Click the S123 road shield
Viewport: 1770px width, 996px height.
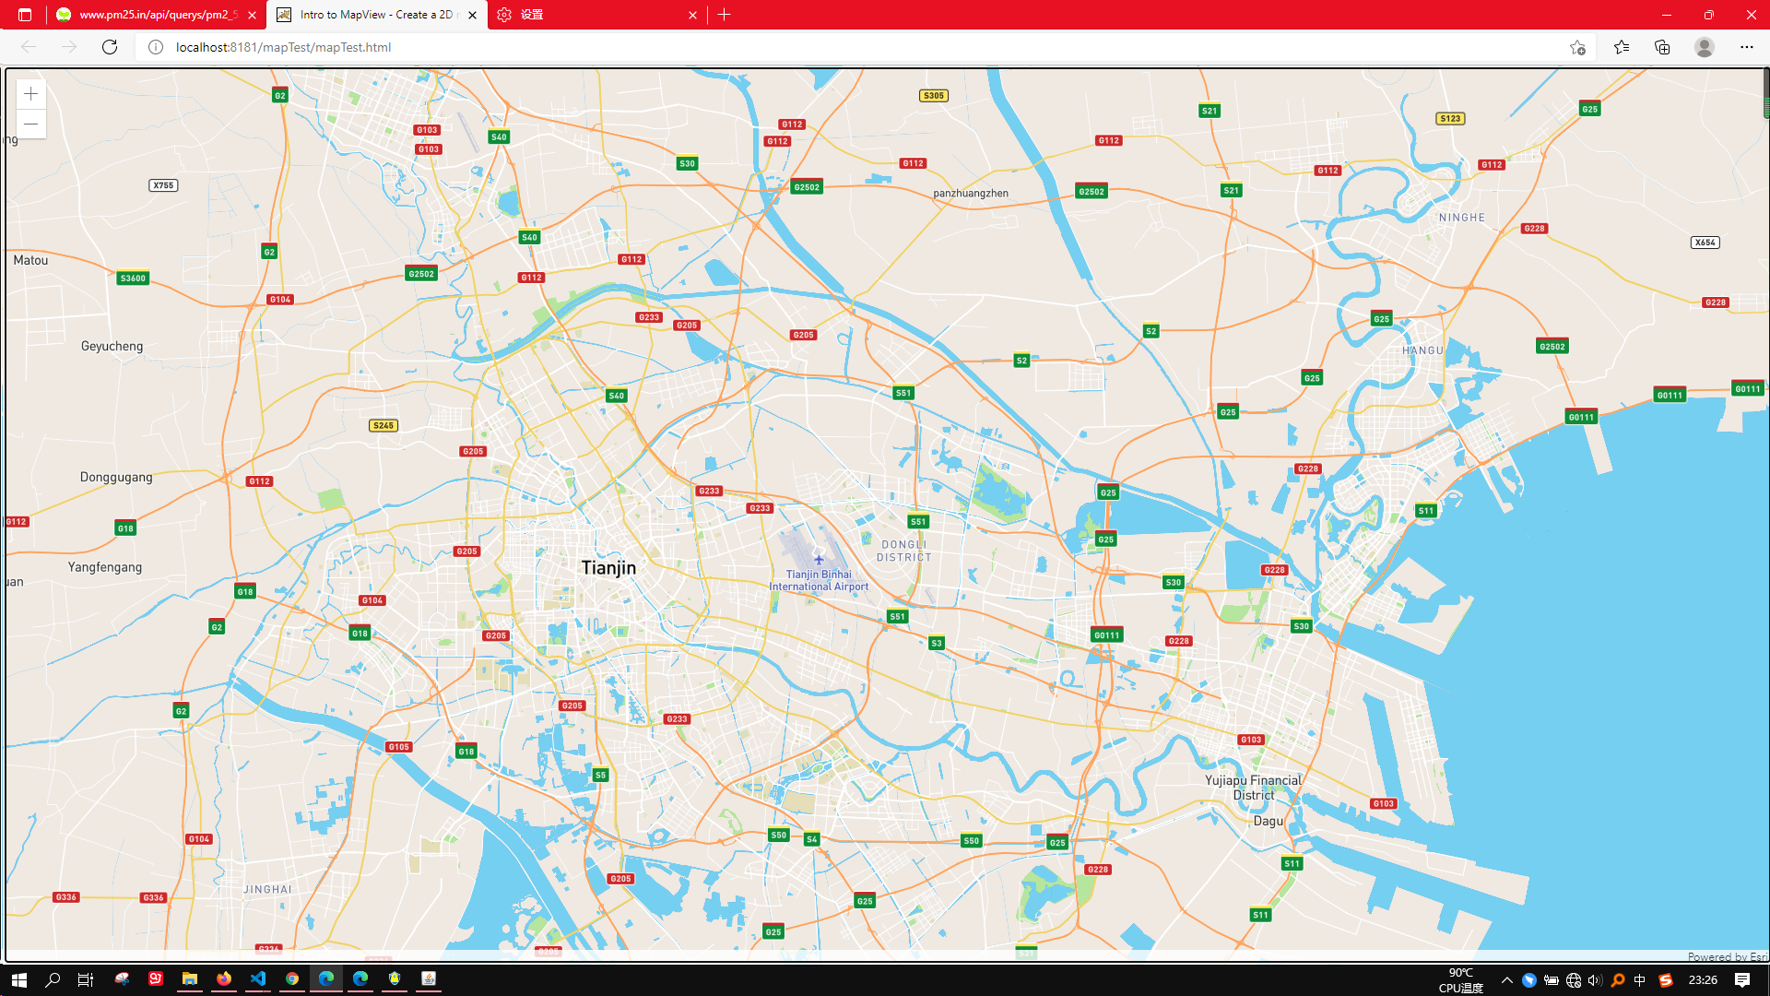tap(1450, 119)
